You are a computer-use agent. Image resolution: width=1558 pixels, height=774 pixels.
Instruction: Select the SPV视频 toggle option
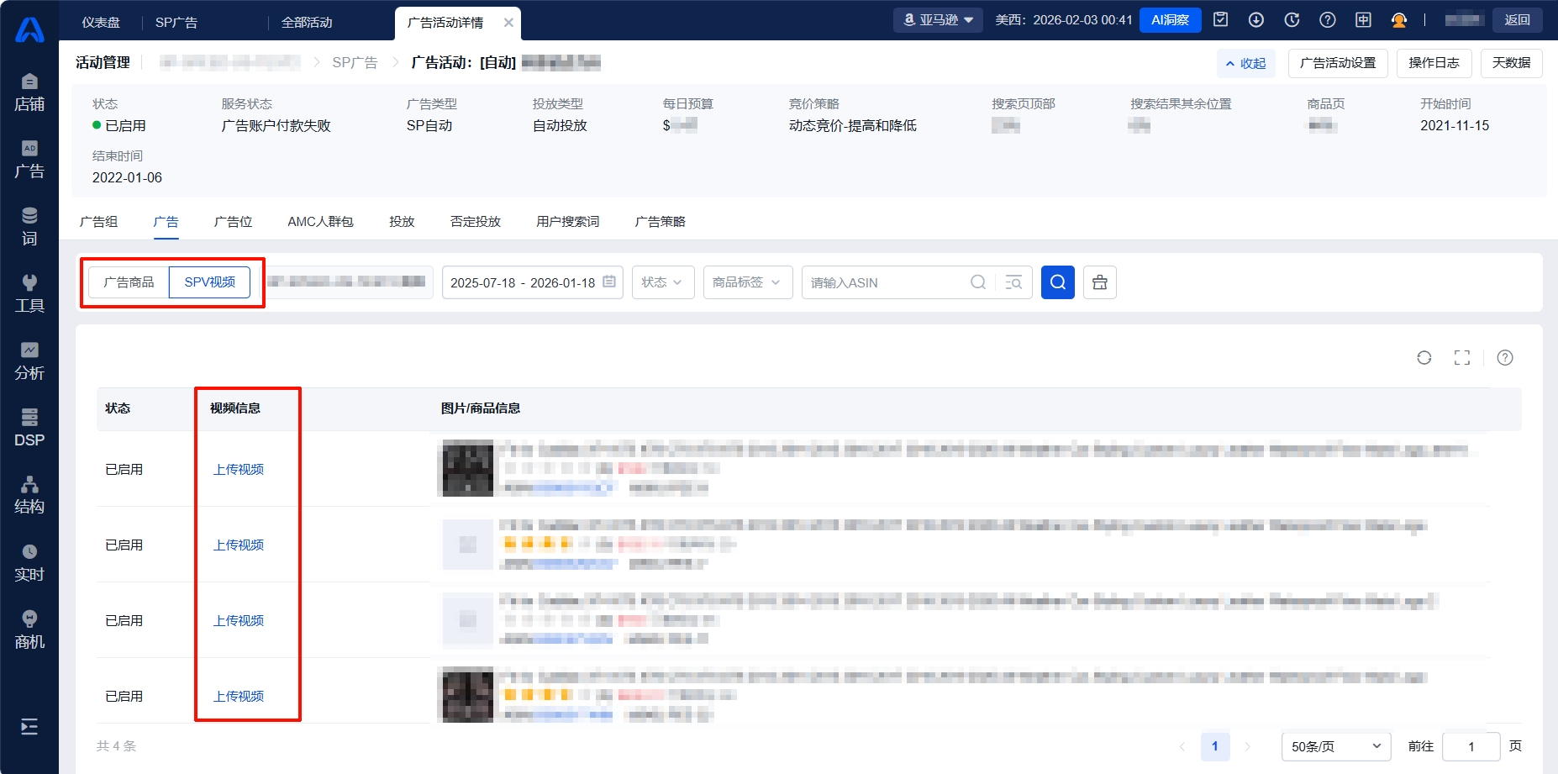point(209,282)
